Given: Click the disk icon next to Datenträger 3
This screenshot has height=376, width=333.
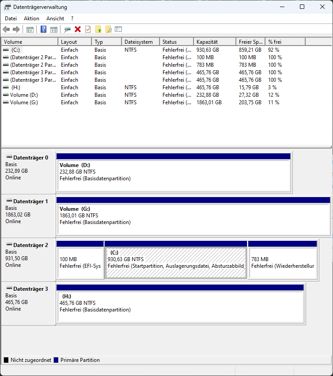Looking at the screenshot, I should 9,288.
